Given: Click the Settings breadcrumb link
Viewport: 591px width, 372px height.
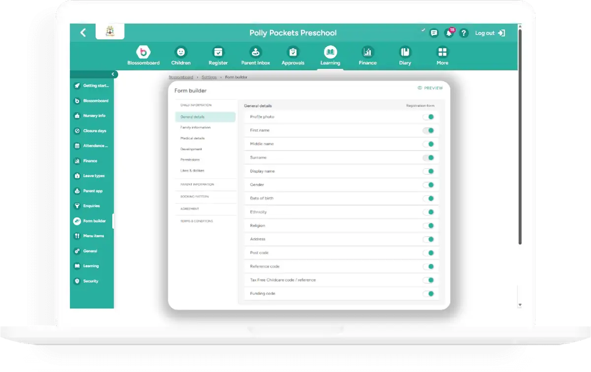Looking at the screenshot, I should (x=209, y=77).
